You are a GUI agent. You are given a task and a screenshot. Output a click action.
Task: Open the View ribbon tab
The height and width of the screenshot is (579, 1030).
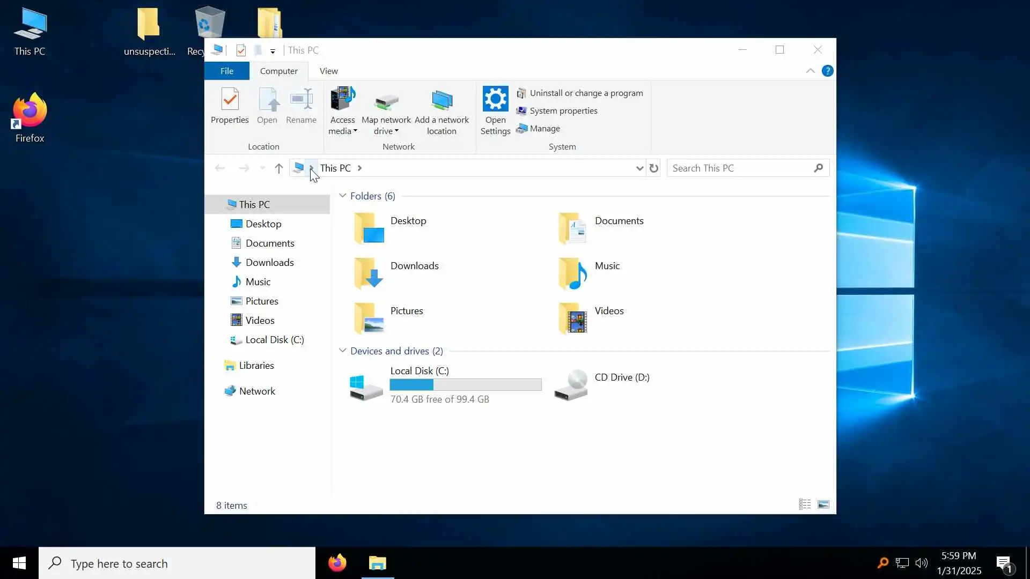[328, 71]
